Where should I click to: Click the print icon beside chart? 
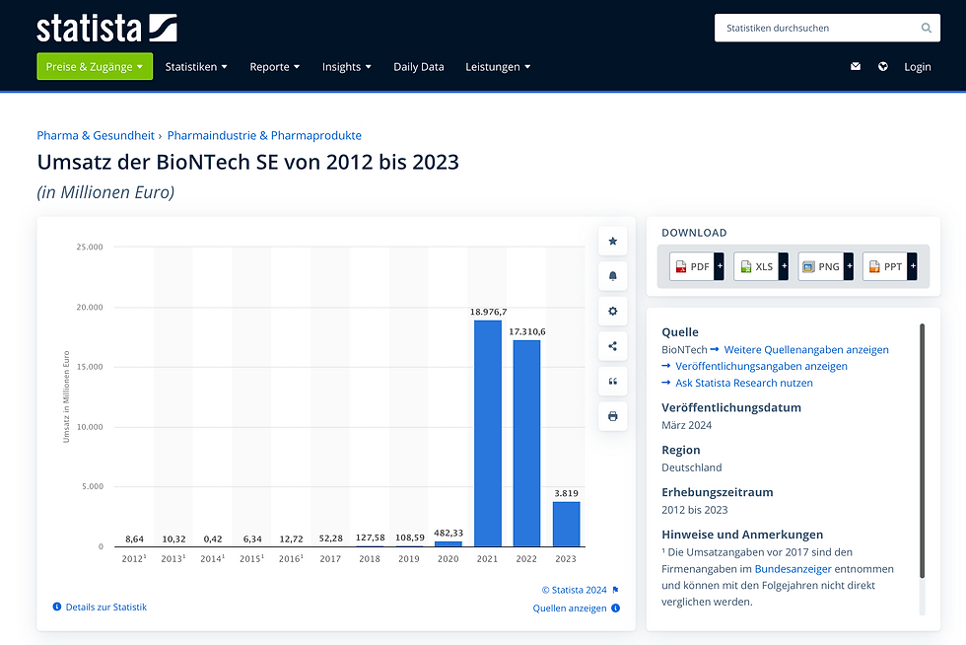click(612, 416)
